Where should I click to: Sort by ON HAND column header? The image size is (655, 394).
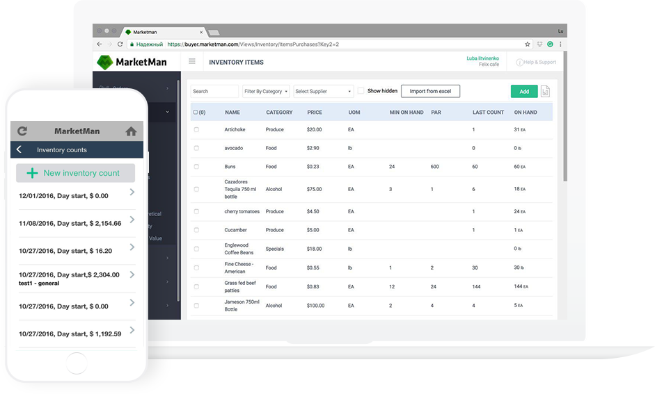tap(526, 112)
